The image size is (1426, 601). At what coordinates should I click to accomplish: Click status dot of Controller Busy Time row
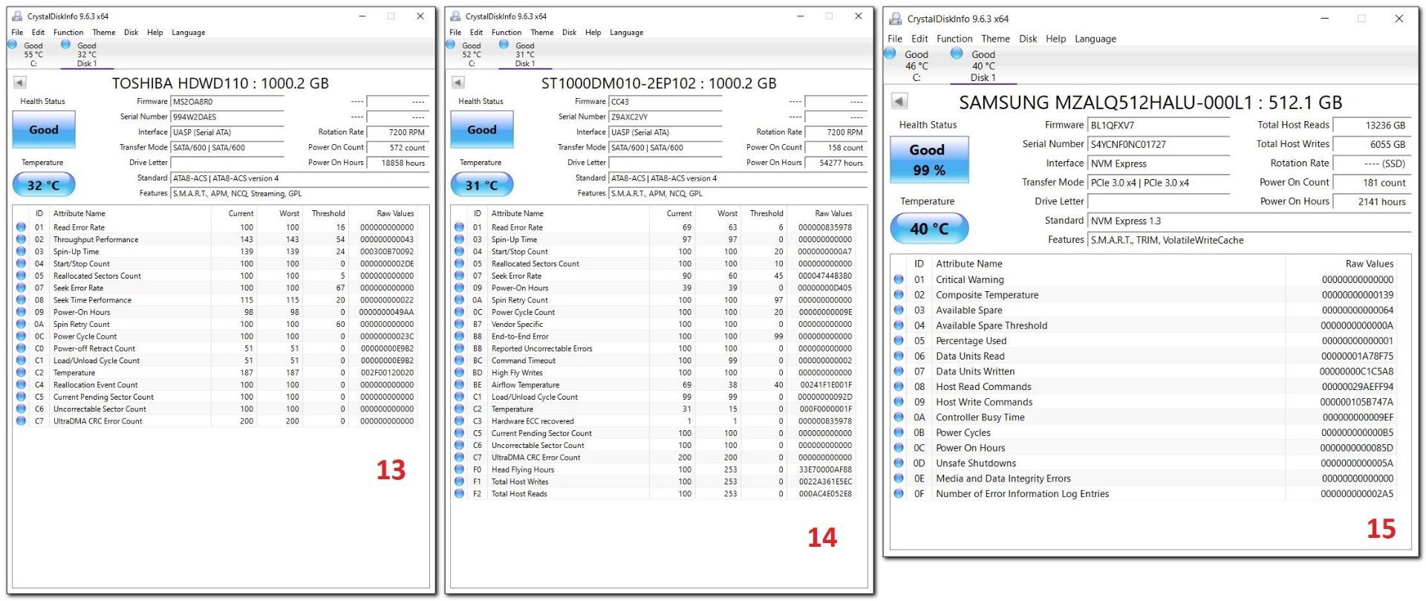tap(899, 418)
